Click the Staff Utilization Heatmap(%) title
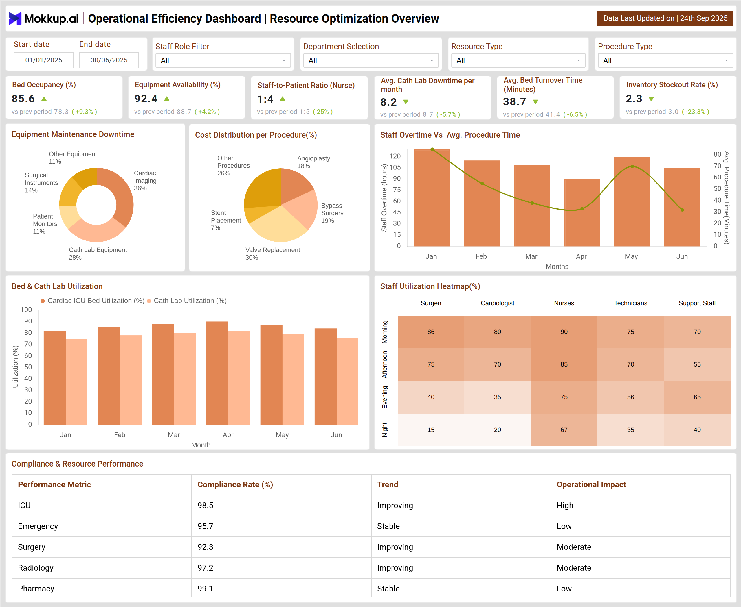Viewport: 741px width, 607px height. click(430, 286)
